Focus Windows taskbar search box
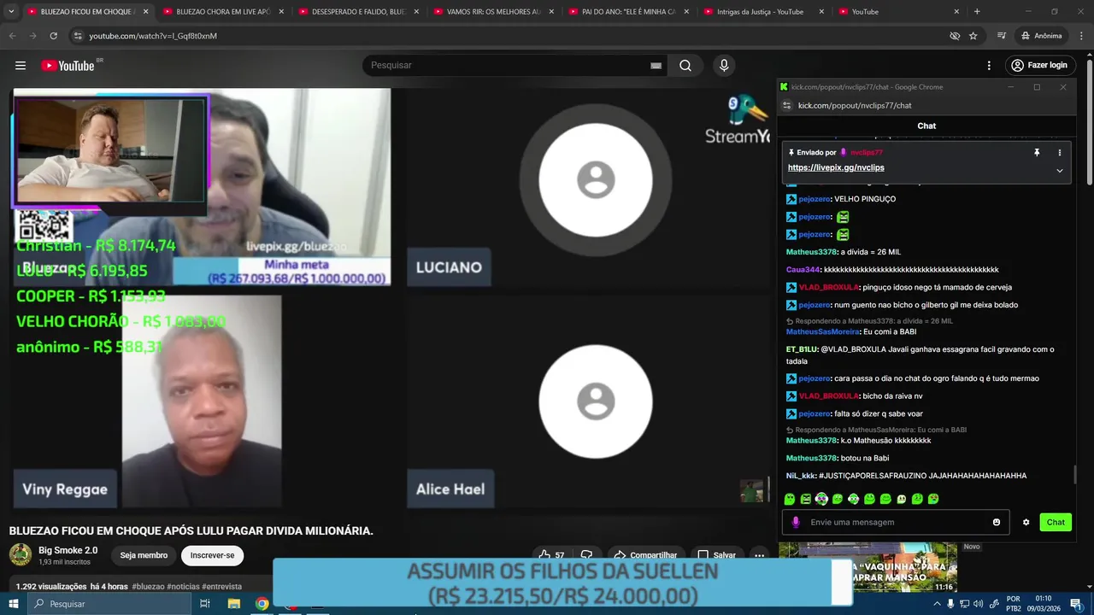Viewport: 1094px width, 615px height. [x=111, y=604]
